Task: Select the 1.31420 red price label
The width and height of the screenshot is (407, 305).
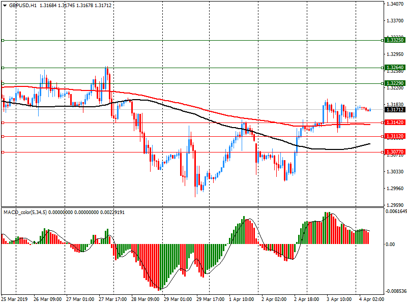Action: [x=395, y=123]
